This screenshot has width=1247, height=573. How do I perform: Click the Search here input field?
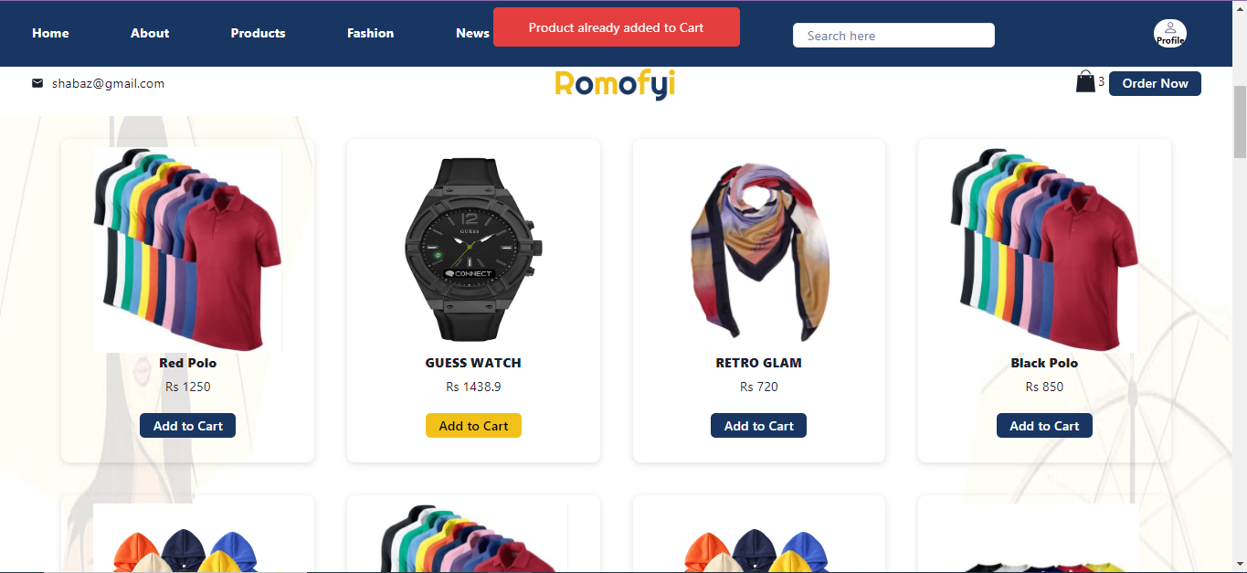point(893,36)
